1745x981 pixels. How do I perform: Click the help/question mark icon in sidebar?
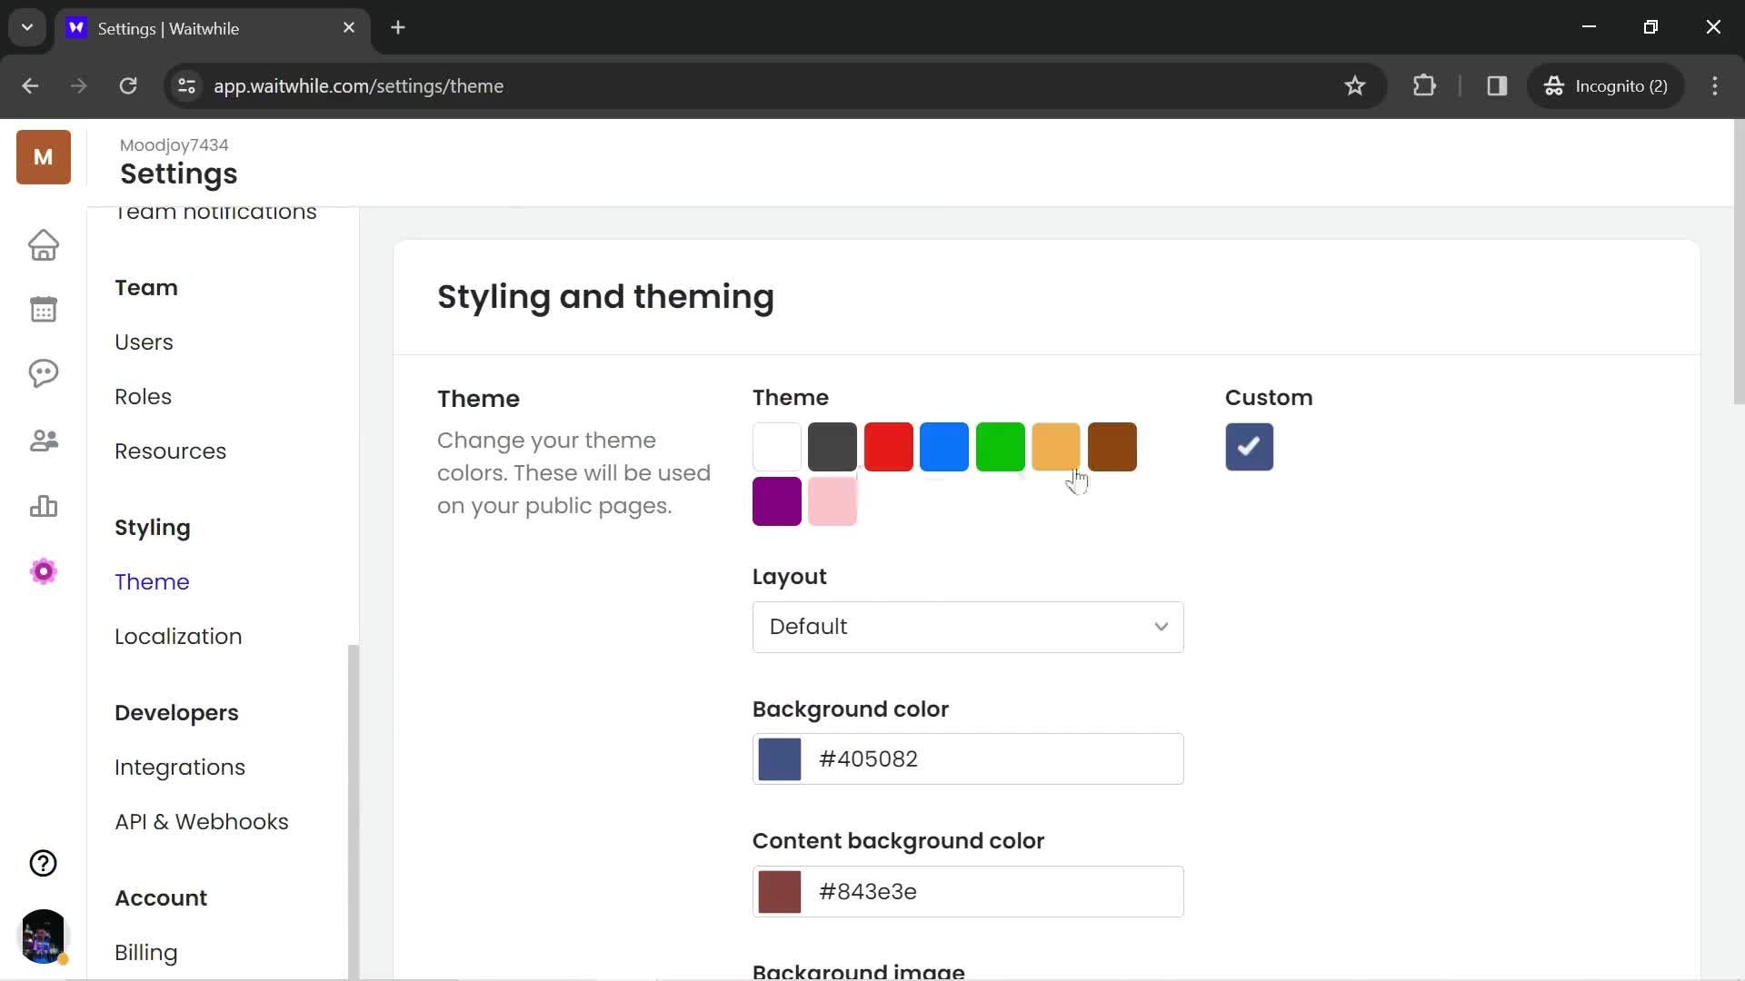pyautogui.click(x=42, y=862)
